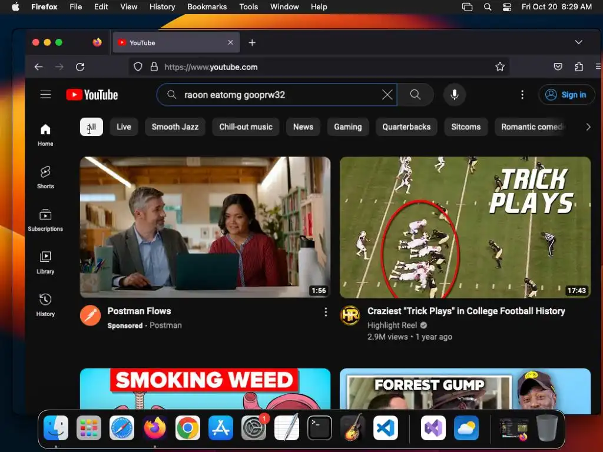Image resolution: width=603 pixels, height=452 pixels.
Task: Select the Live filter chip
Action: tap(124, 127)
